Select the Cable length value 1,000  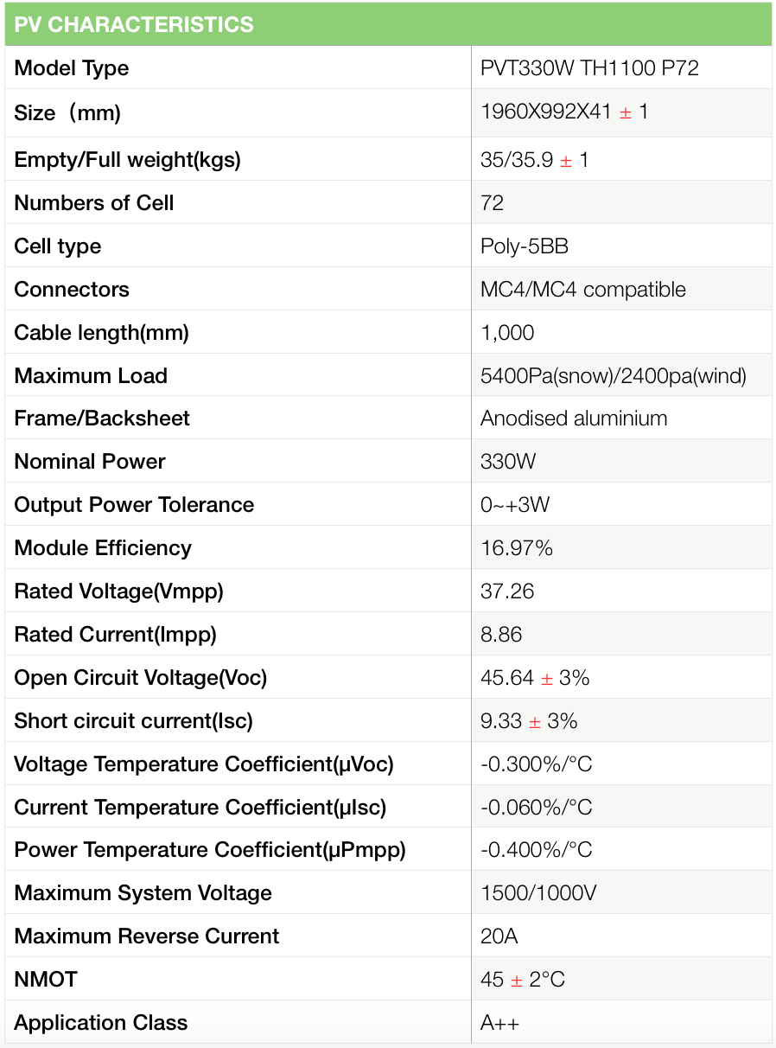tap(507, 333)
